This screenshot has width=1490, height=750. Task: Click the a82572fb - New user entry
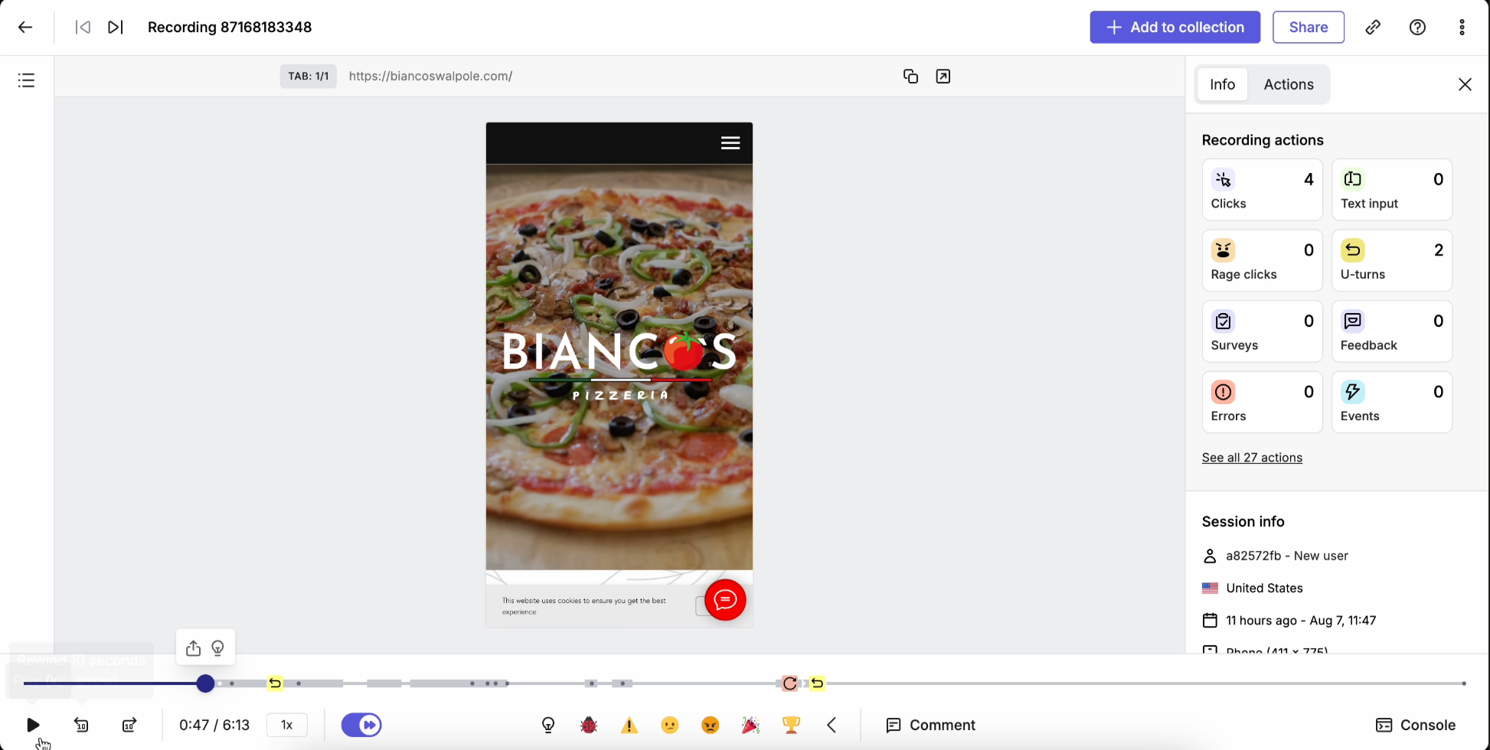coord(1287,556)
